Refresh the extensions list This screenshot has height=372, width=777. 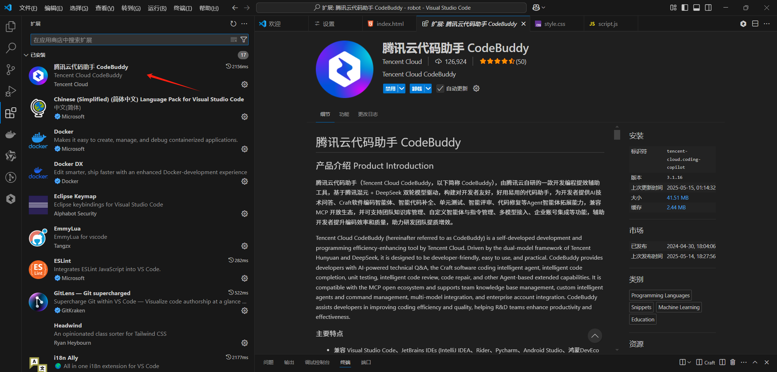click(x=233, y=24)
